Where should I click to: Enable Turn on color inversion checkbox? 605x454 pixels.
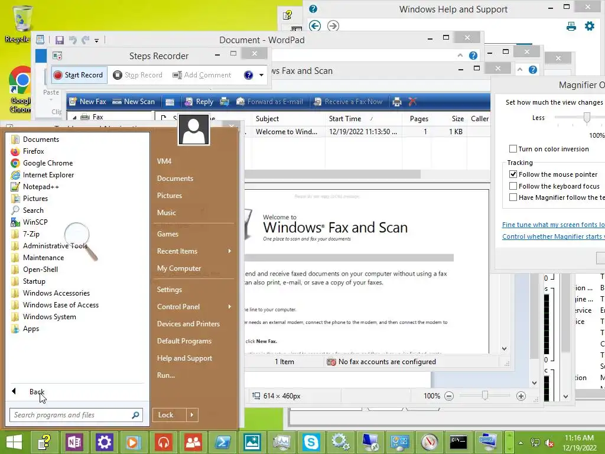point(513,148)
